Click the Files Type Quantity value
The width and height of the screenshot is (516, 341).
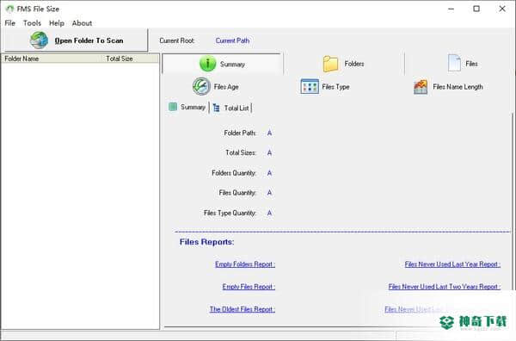coord(269,214)
